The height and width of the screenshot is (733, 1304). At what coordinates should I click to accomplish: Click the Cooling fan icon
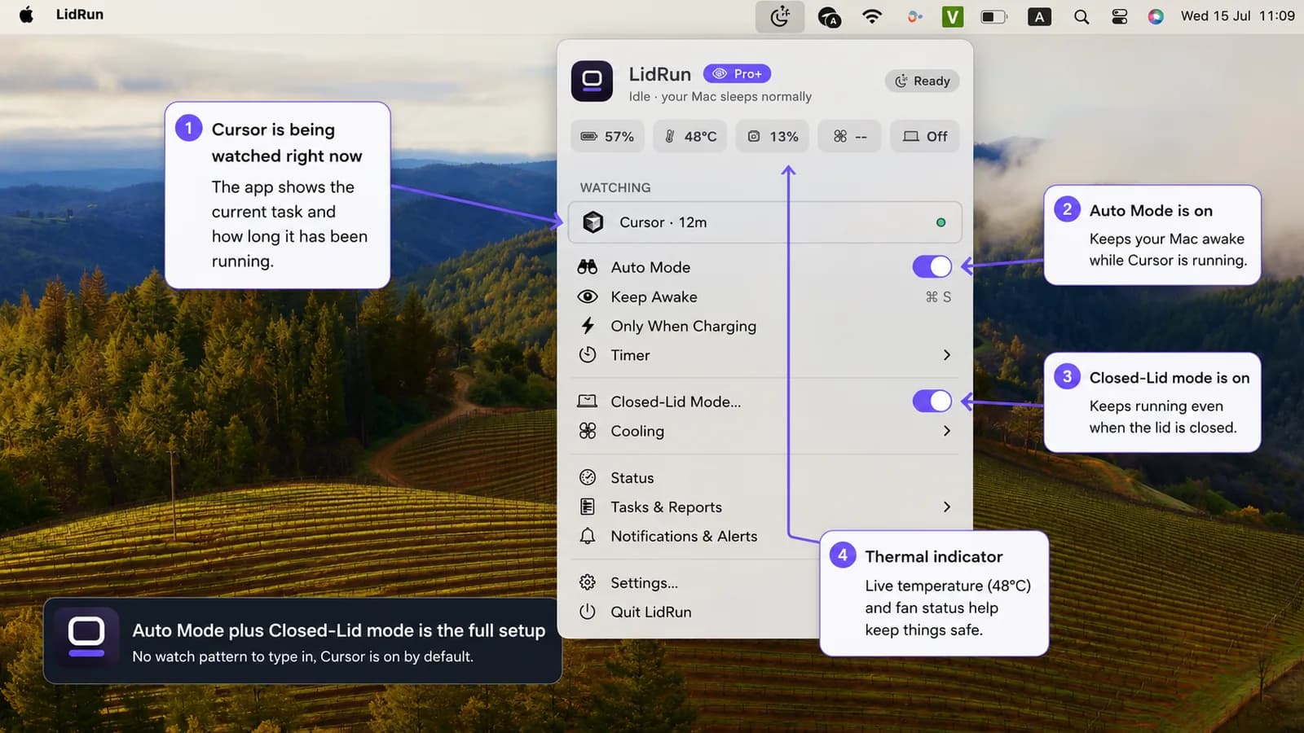588,431
